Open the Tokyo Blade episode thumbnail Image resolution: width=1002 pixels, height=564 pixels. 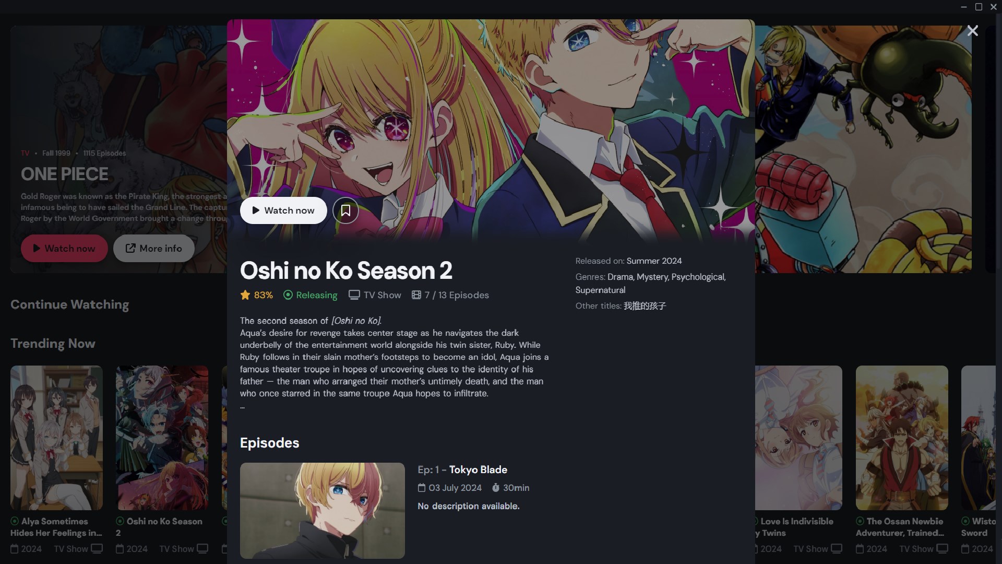[323, 510]
